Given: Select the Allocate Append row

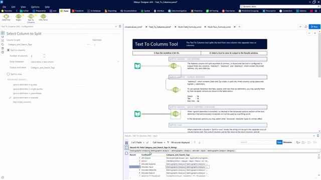Looking at the screenshot, I should pos(169,164).
